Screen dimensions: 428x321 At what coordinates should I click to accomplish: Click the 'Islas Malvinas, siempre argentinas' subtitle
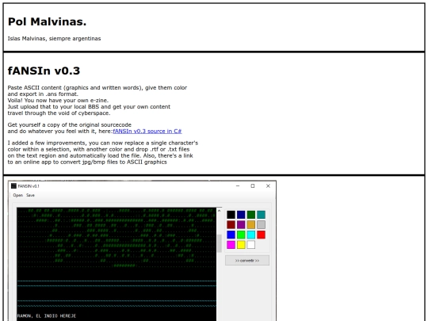point(55,39)
